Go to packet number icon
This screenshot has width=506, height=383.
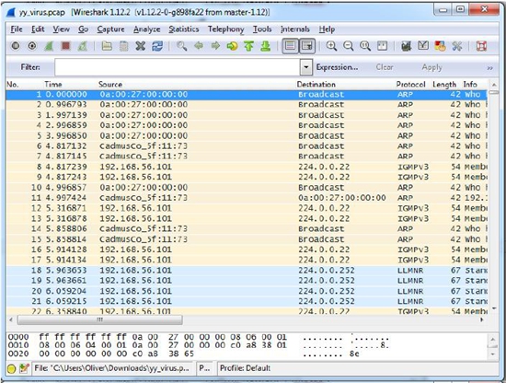point(232,46)
